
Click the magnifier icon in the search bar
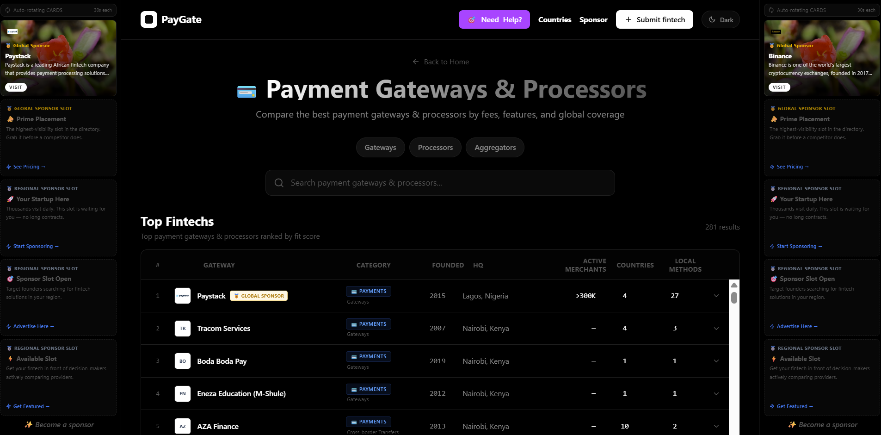click(279, 183)
